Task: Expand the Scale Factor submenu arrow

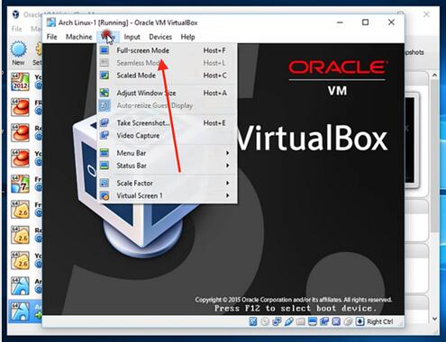Action: [x=228, y=183]
